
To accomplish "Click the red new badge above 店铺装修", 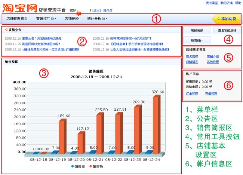I will [x=79, y=13].
